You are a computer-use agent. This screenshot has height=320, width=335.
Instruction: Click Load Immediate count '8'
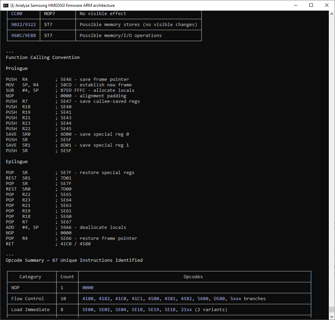62,309
